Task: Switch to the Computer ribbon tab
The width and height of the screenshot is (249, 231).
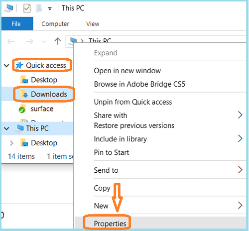Action: 55,24
